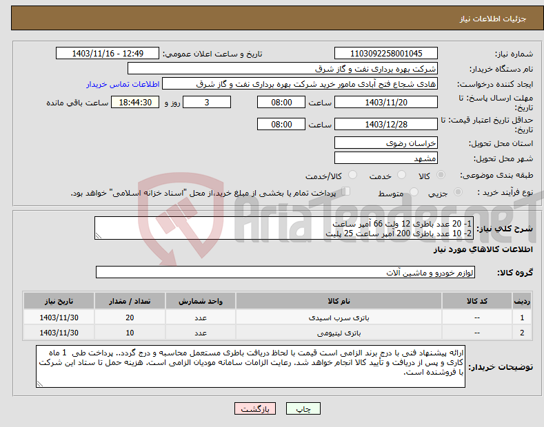Click the جزئیات اطلاعات نیاز page title
Image resolution: width=544 pixels, height=427 pixels.
493,19
